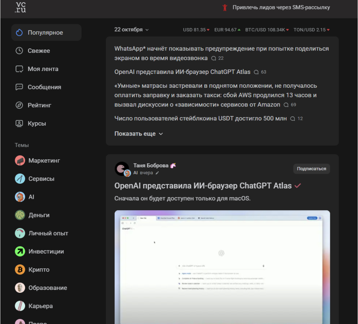Open the vc.ru logo homepage

[x=20, y=7]
